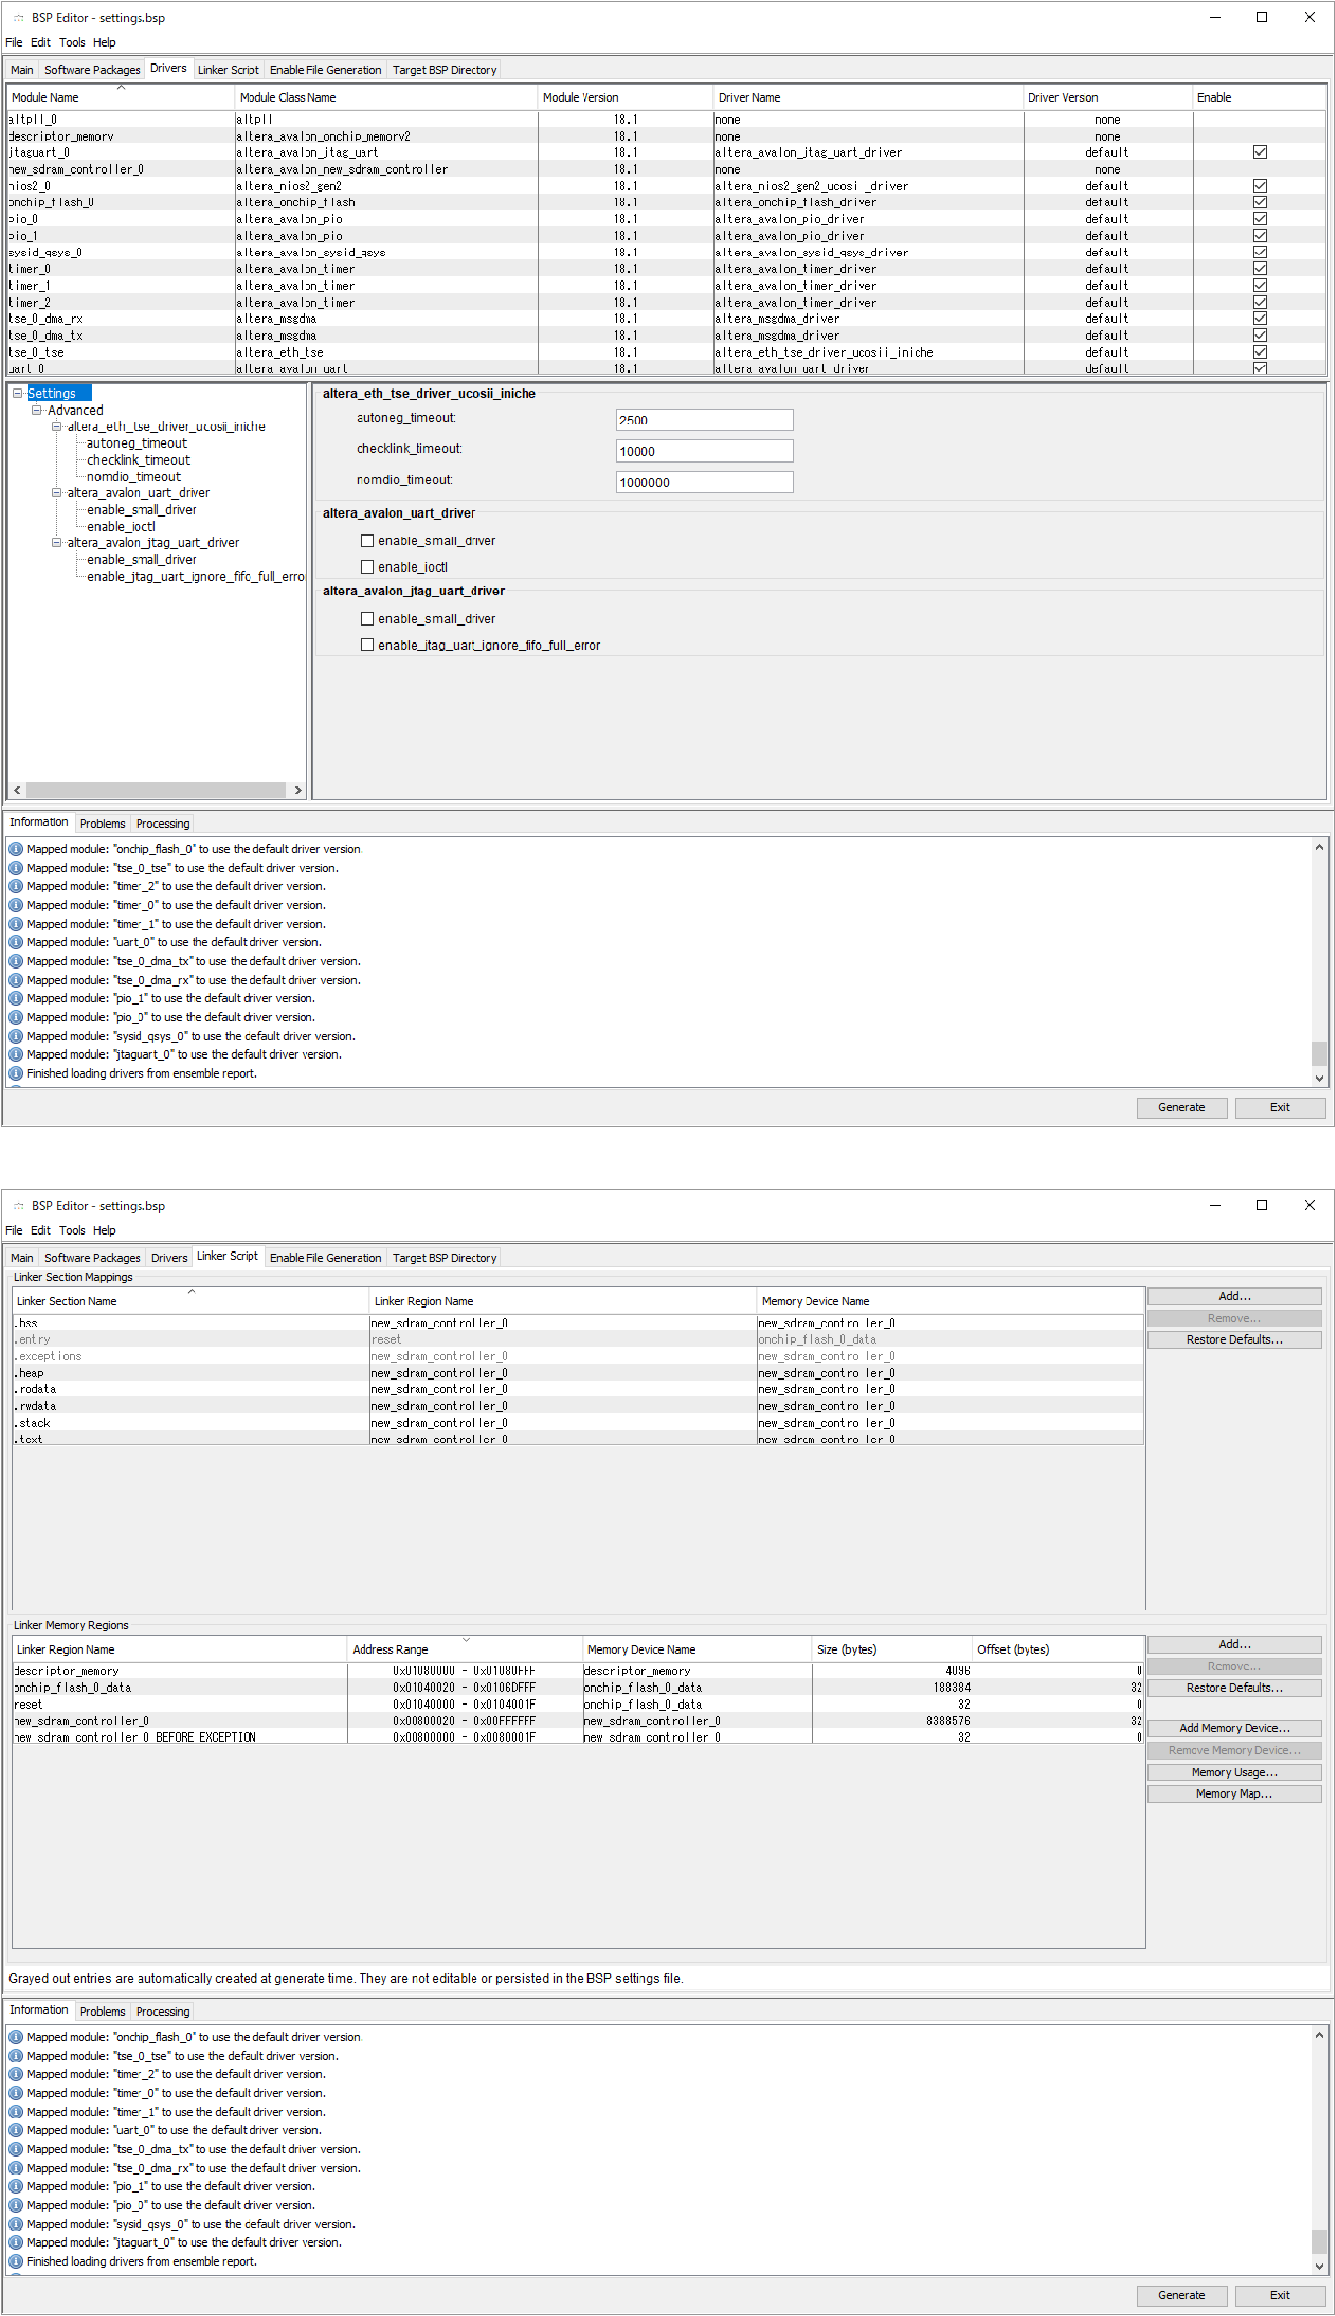Viewport: 1335px width, 2316px height.
Task: Collapse the altera_avalon_jtag_uart_driver tree node
Action: [57, 542]
